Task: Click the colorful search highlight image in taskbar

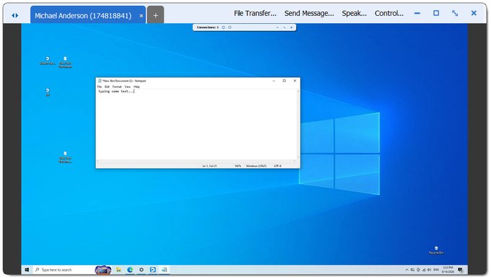Action: [x=103, y=269]
